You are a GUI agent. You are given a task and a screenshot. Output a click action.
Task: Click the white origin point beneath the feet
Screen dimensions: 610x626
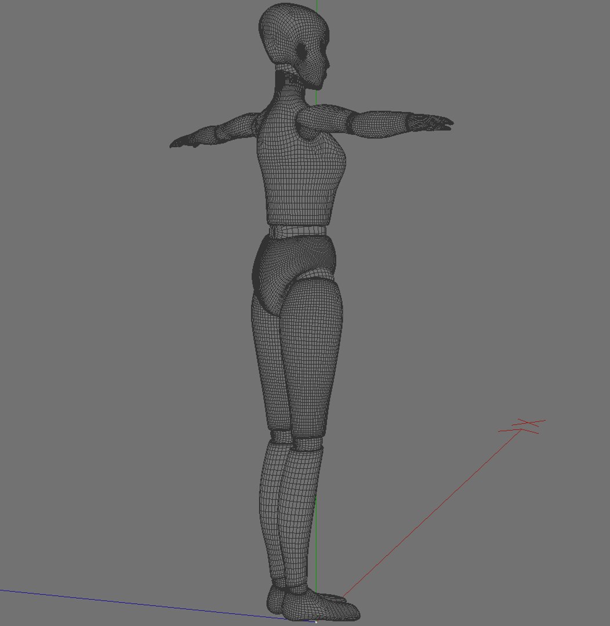[x=316, y=622]
